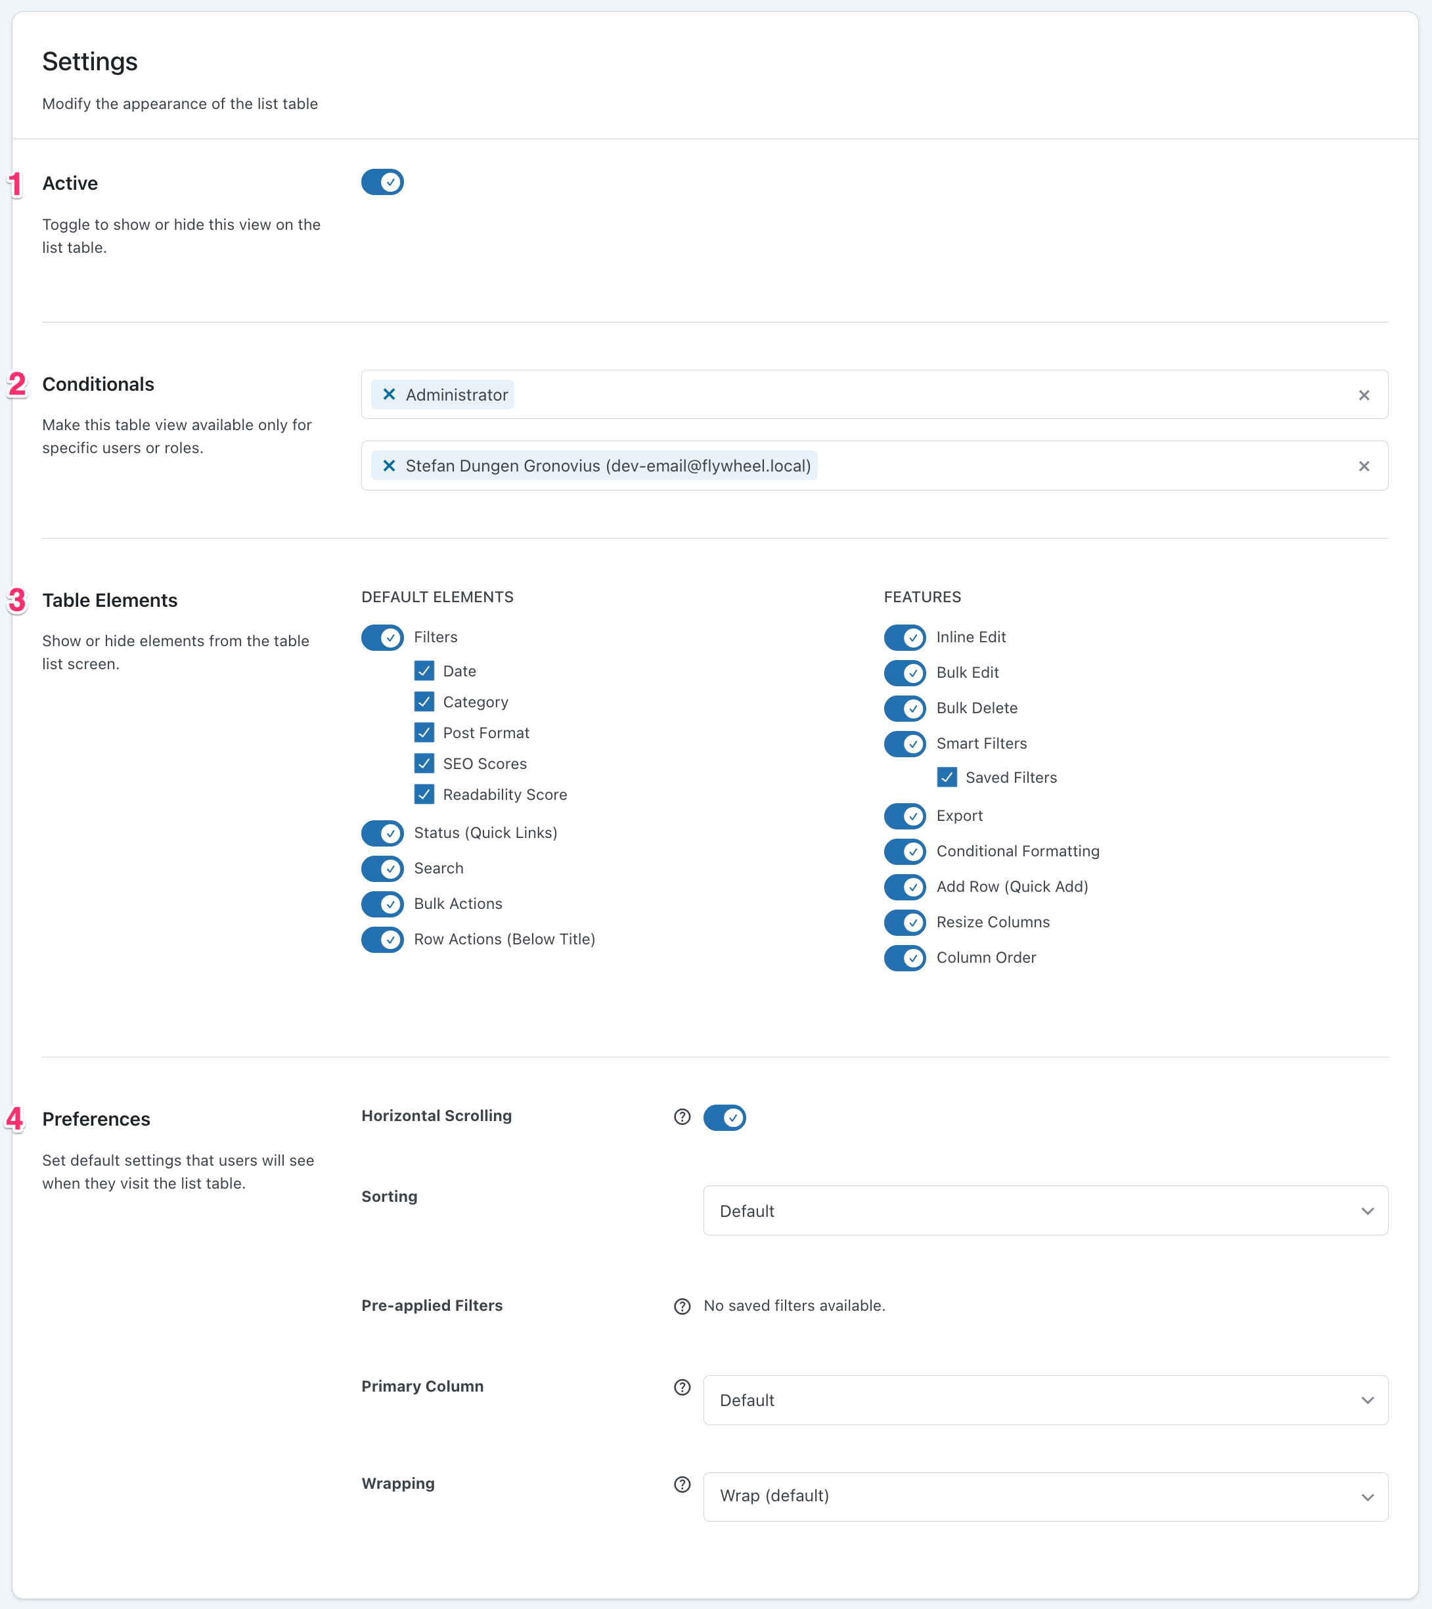The width and height of the screenshot is (1432, 1609).
Task: Remove Stefan Dungen Gronovius user tag
Action: tap(389, 466)
